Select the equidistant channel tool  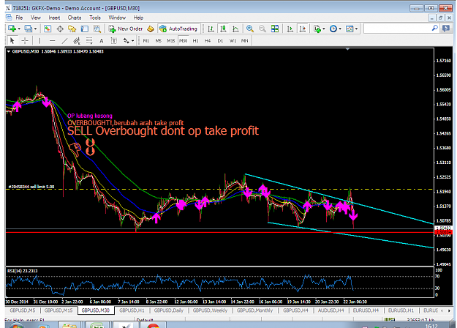click(77, 40)
